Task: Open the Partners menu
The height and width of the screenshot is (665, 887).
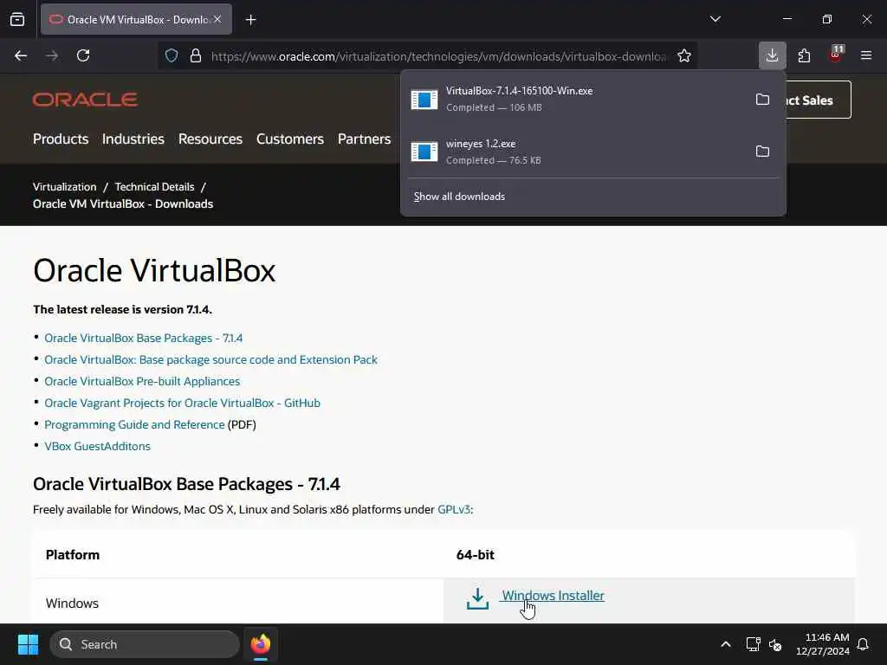Action: click(365, 139)
